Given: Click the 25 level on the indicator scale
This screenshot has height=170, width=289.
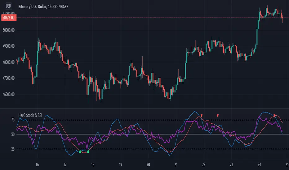Looking at the screenshot, I should coord(13,149).
